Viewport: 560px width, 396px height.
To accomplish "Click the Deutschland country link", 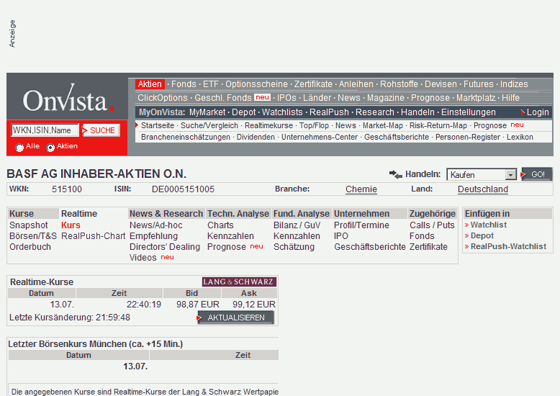I will (483, 189).
